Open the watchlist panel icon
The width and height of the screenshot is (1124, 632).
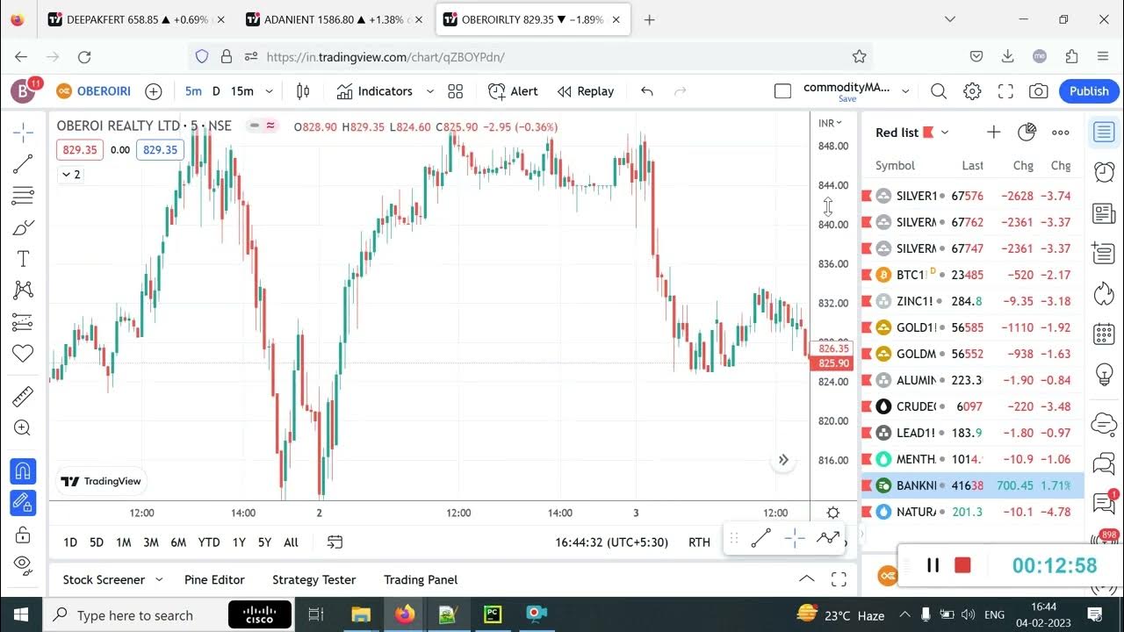click(1105, 133)
